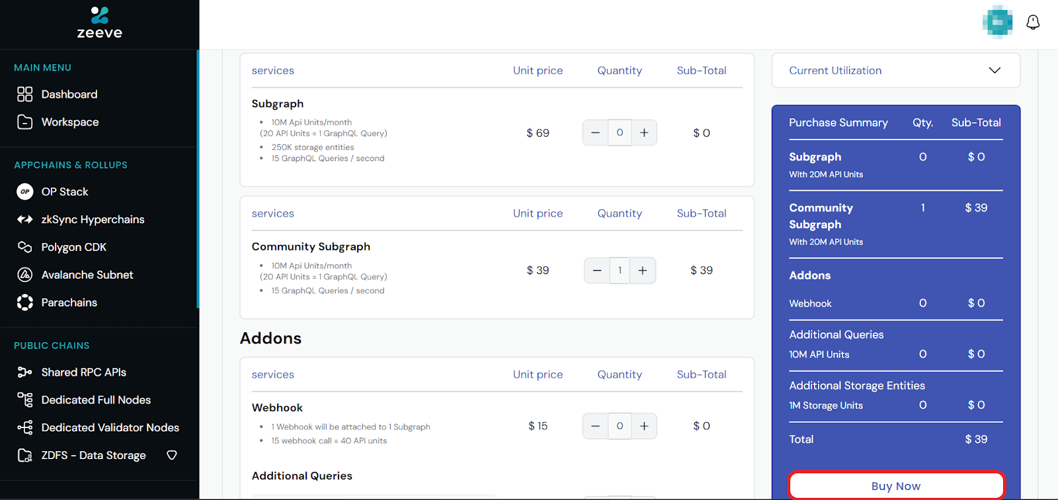Open the user profile avatar
This screenshot has width=1058, height=500.
coord(997,22)
